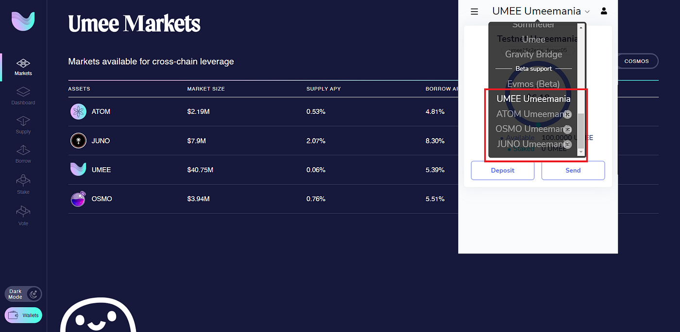Click the ATOM asset name
Image resolution: width=680 pixels, height=332 pixels.
[101, 111]
